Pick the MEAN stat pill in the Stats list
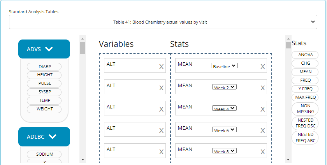 click(305, 72)
